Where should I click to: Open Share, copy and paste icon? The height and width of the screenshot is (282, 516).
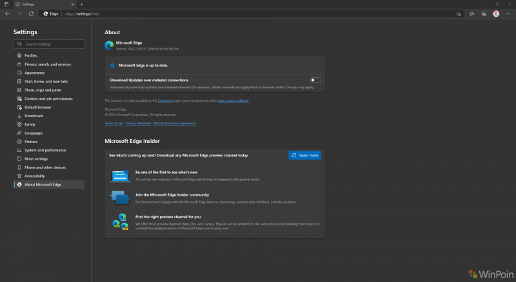click(19, 89)
